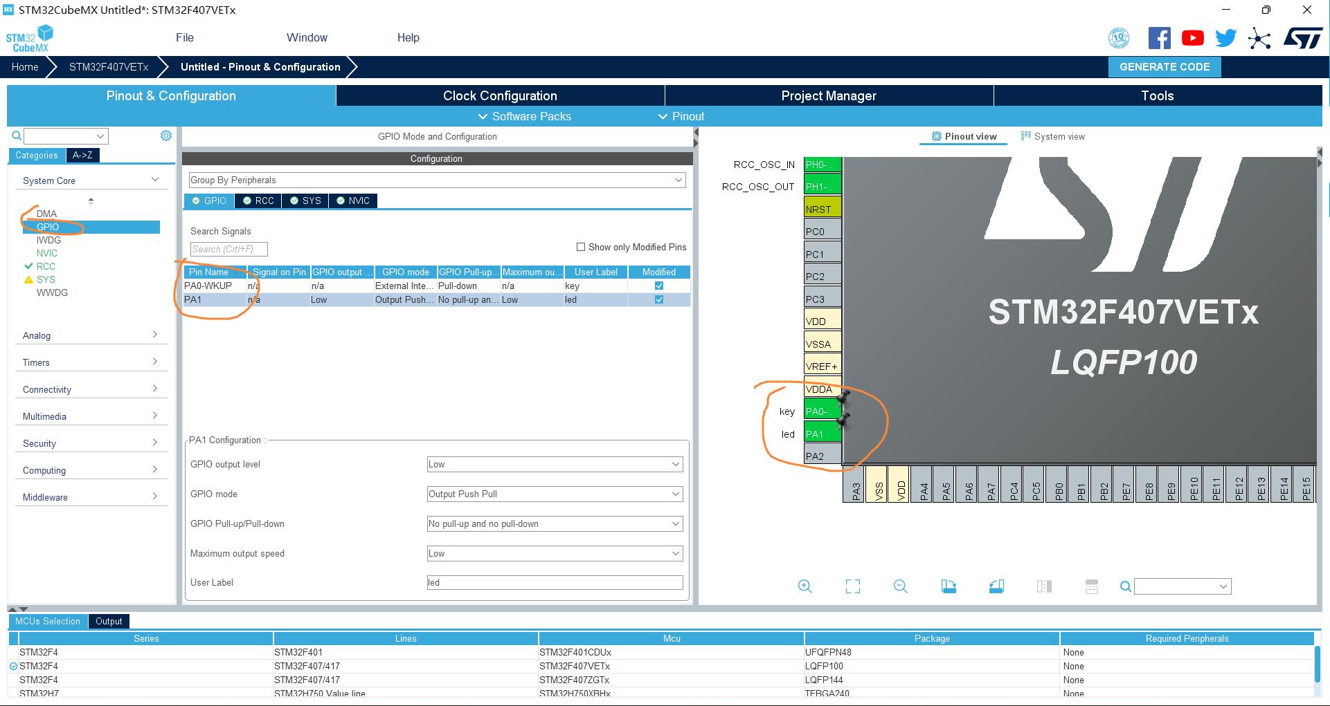Image resolution: width=1330 pixels, height=706 pixels.
Task: Toggle Modified checkbox for PA0-WKUP row
Action: 658,286
